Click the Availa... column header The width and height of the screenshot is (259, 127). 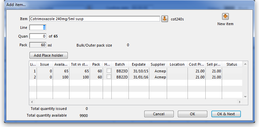click(61, 64)
